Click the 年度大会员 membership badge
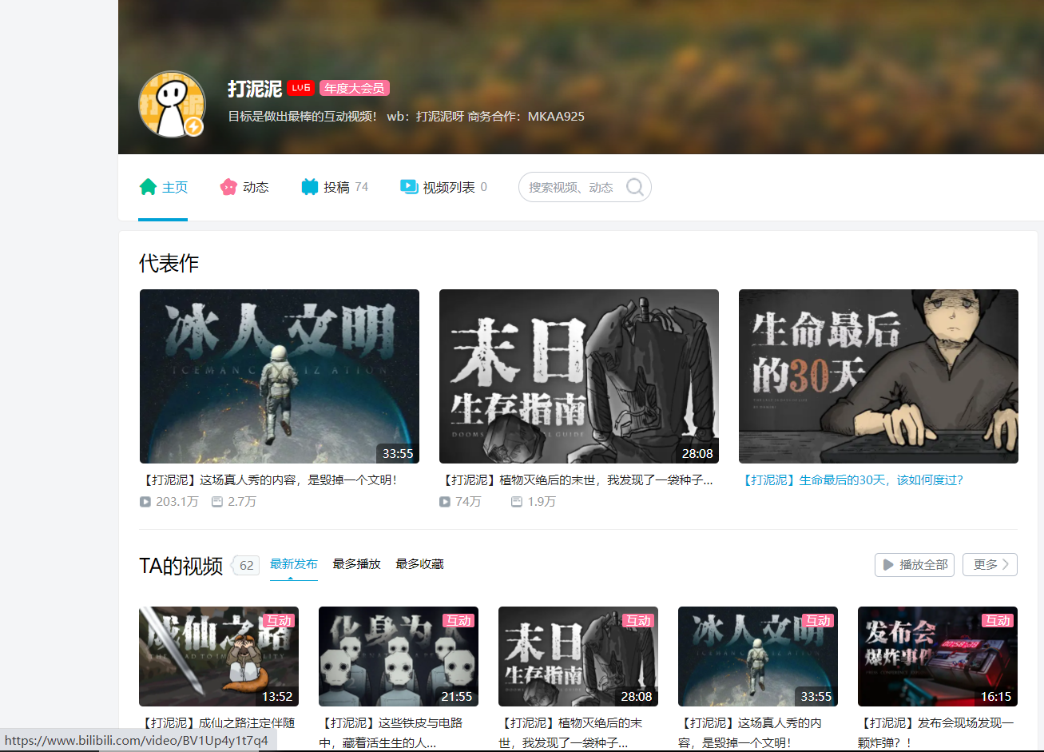 (x=354, y=88)
